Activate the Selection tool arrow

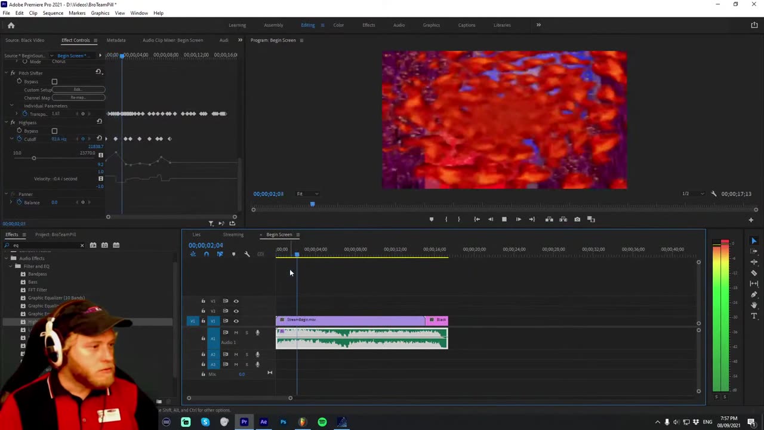[x=754, y=241]
